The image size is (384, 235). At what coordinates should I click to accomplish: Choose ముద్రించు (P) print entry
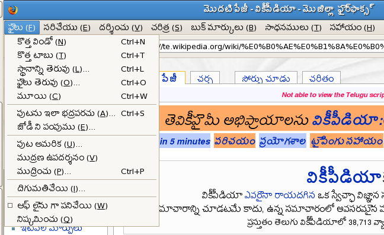coord(82,172)
